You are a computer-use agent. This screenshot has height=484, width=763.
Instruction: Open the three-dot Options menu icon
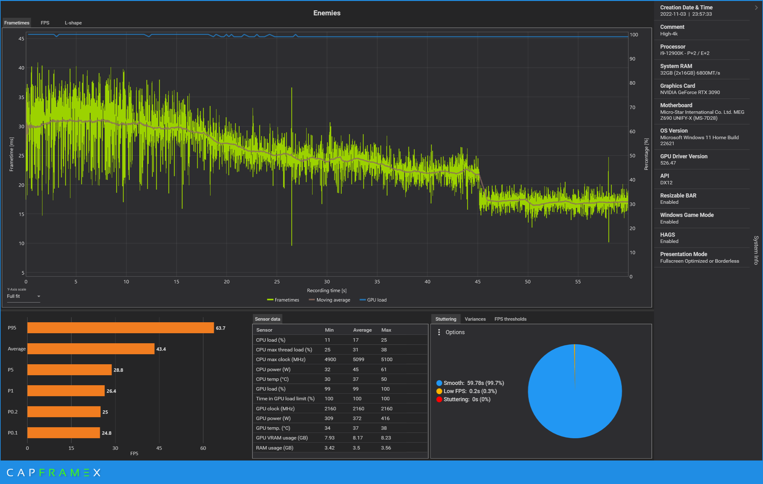coord(439,332)
